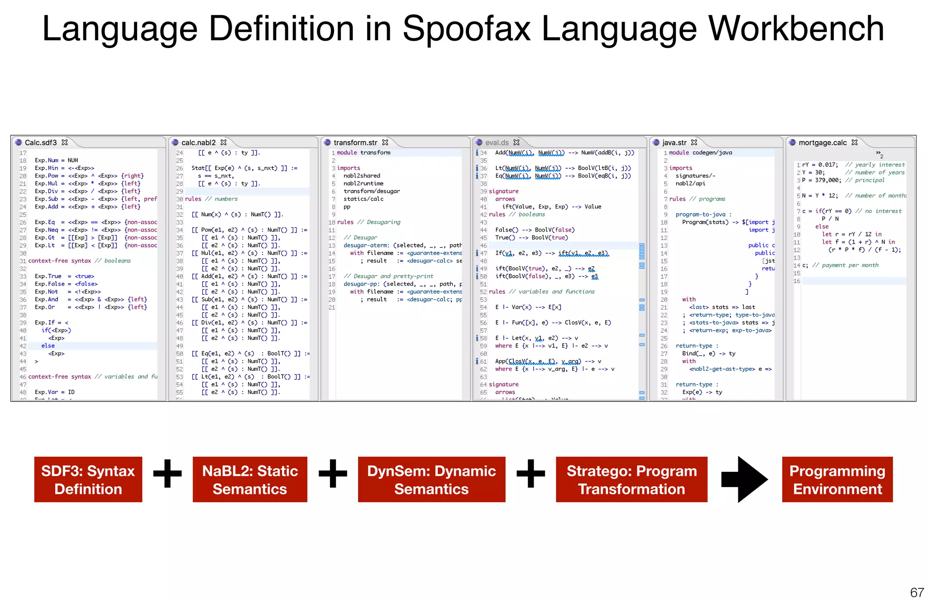This screenshot has height=602, width=927.
Task: Click the info marker at line 61 App rule
Action: 477,361
